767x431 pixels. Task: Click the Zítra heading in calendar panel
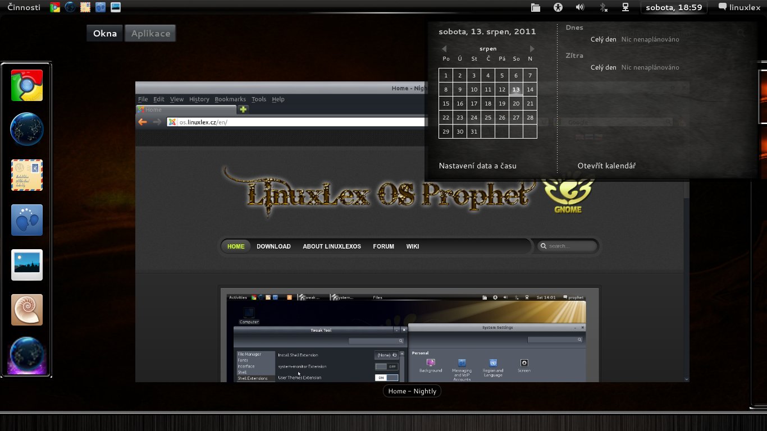click(574, 56)
